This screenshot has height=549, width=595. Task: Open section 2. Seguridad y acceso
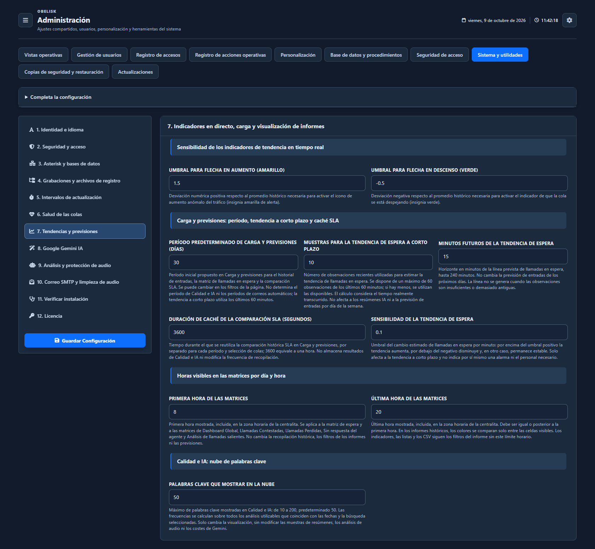point(85,147)
